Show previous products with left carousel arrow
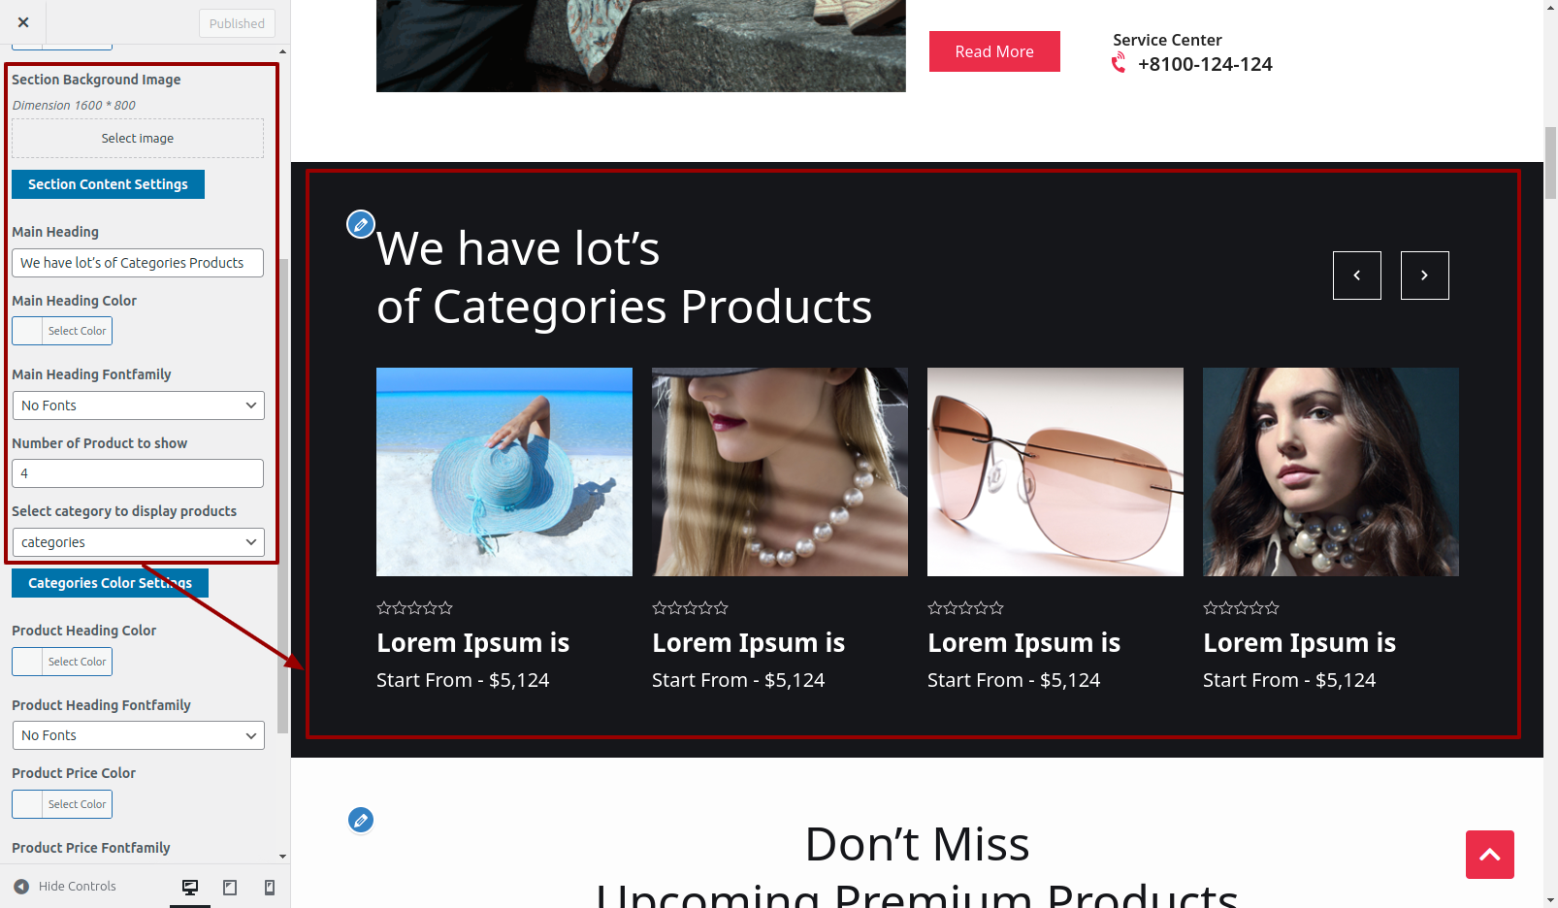Image resolution: width=1558 pixels, height=908 pixels. (x=1357, y=276)
